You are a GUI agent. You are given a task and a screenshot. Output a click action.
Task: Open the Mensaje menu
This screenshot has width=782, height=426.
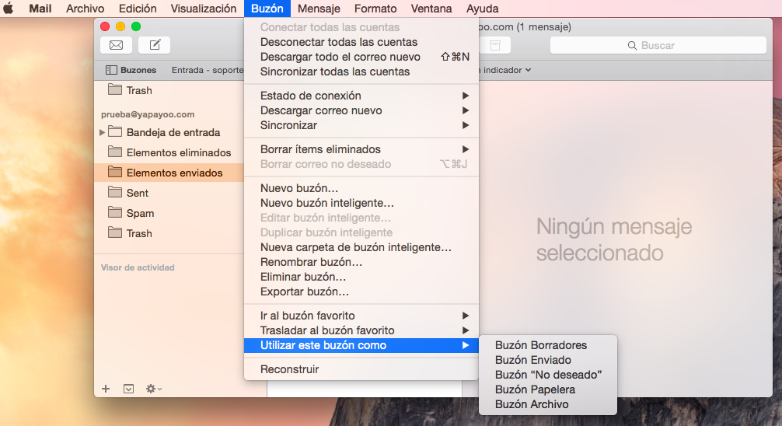(x=319, y=9)
